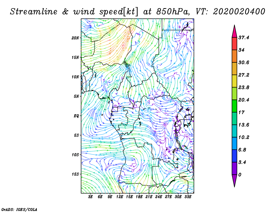Viewport: 275px width, 212px height.
Task: Click the GrADS: IGES/COLA credit text
Action: point(19,209)
